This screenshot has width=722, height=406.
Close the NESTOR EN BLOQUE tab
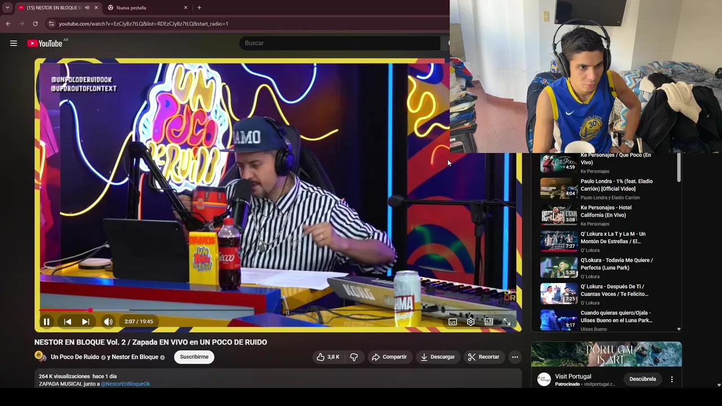96,8
